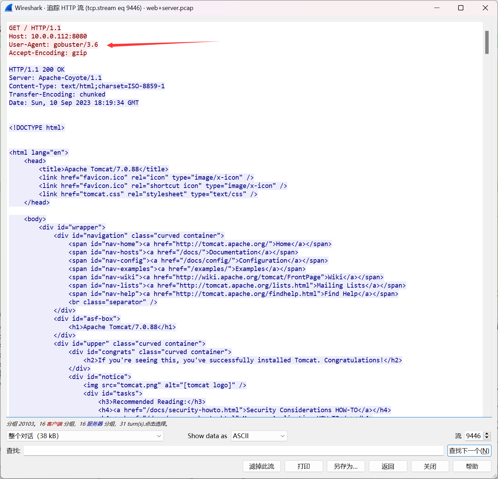Viewport: 498px width, 479px height.
Task: Click the 查找下一个(N) button
Action: [469, 451]
